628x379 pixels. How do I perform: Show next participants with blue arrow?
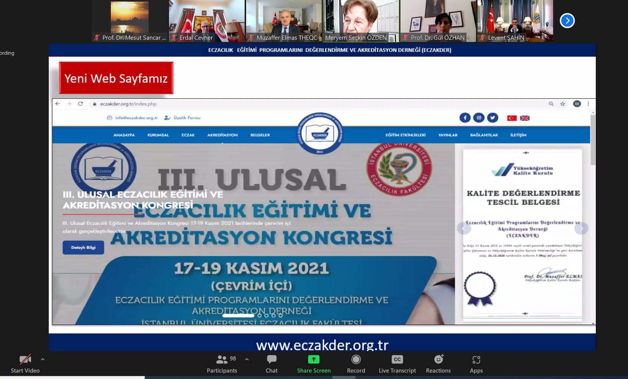point(567,21)
